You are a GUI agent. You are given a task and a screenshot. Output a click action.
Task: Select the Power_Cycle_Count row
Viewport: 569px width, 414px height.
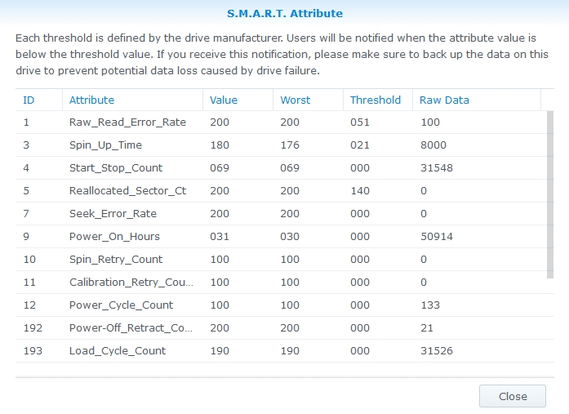(121, 305)
